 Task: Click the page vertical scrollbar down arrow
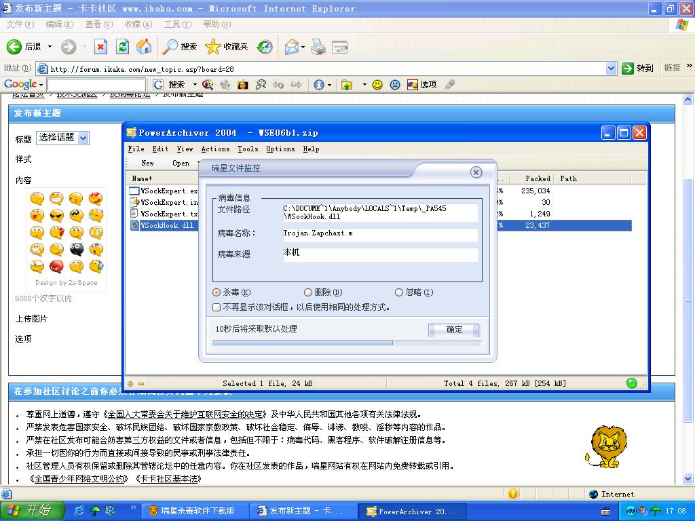click(688, 478)
